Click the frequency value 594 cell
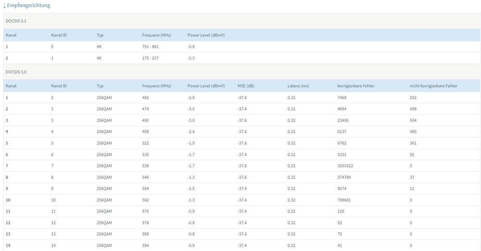The image size is (481, 251). click(145, 246)
